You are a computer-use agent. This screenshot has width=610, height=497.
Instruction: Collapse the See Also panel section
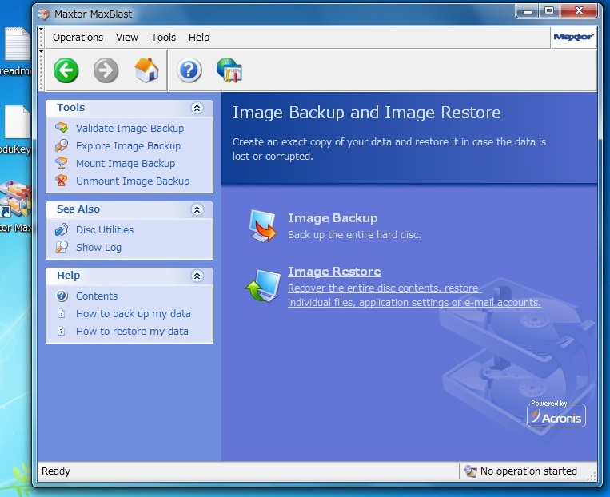197,209
